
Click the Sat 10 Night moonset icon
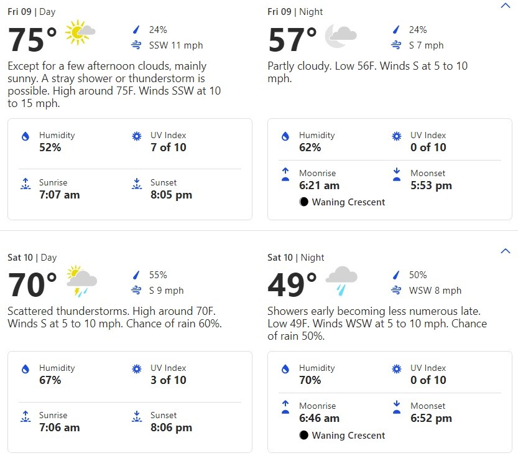point(397,407)
